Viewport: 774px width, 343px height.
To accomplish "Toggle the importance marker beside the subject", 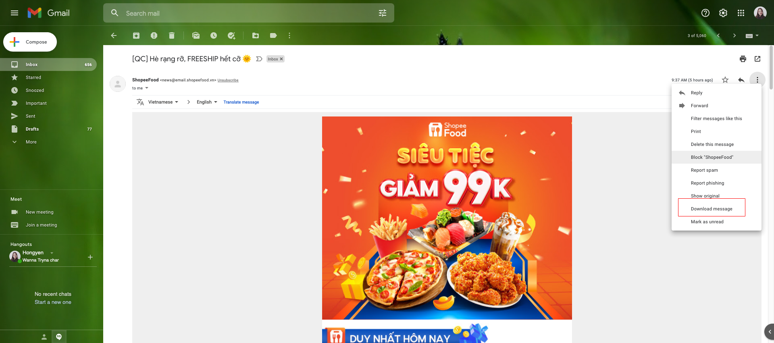I will click(x=259, y=59).
